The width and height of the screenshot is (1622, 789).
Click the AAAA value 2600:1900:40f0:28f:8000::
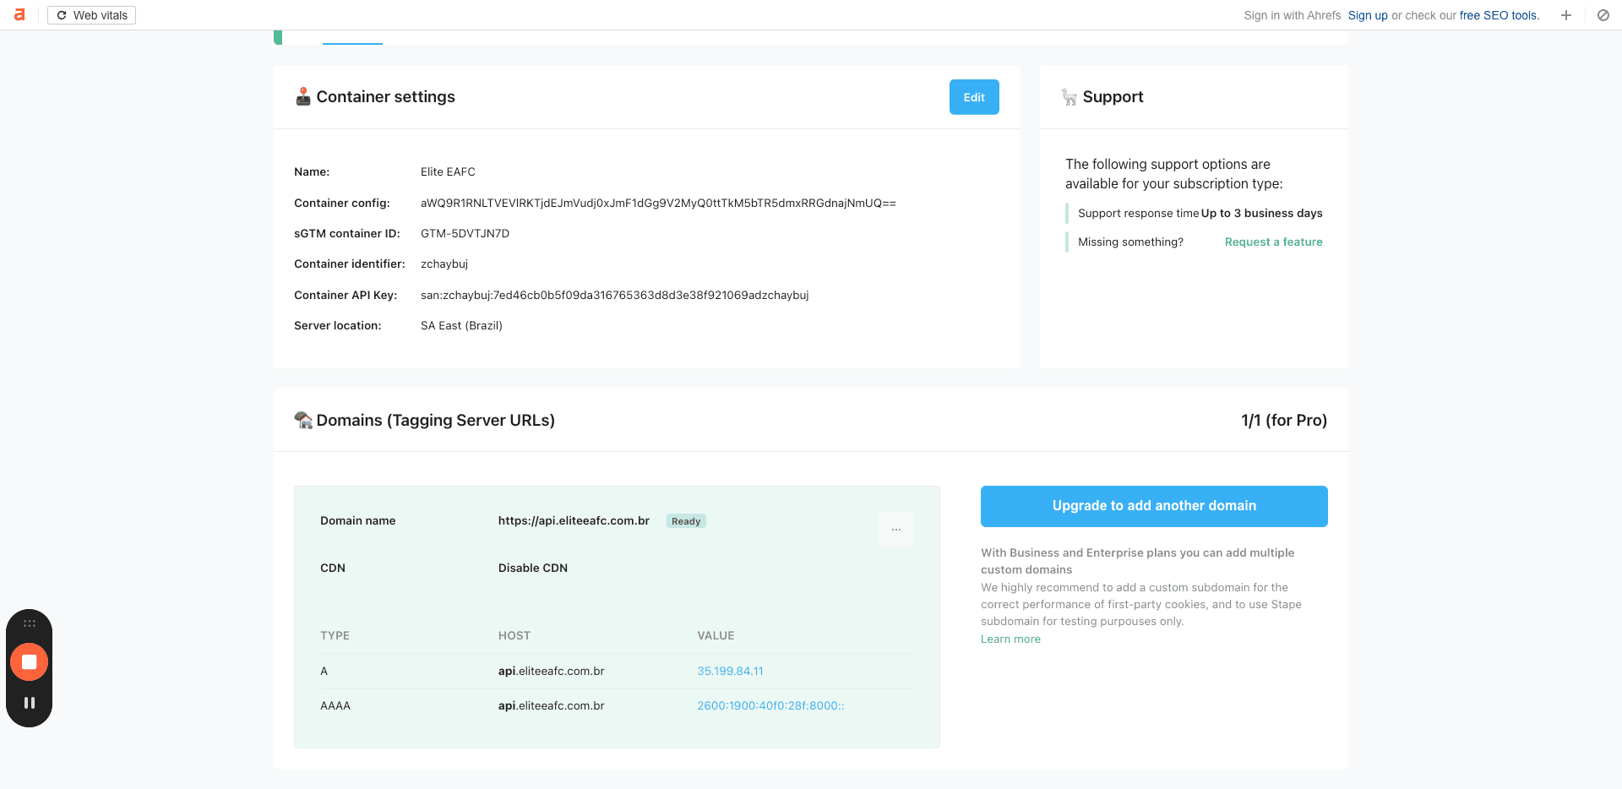point(770,706)
